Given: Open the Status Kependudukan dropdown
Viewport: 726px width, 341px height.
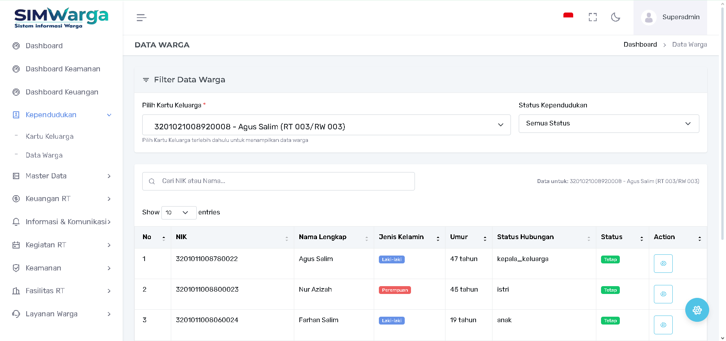Looking at the screenshot, I should (x=608, y=123).
